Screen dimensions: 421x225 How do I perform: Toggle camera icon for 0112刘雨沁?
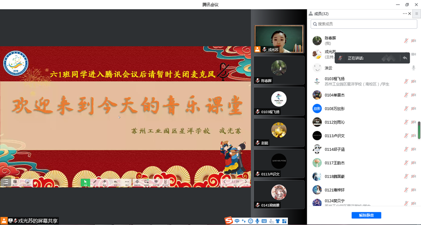click(x=413, y=122)
